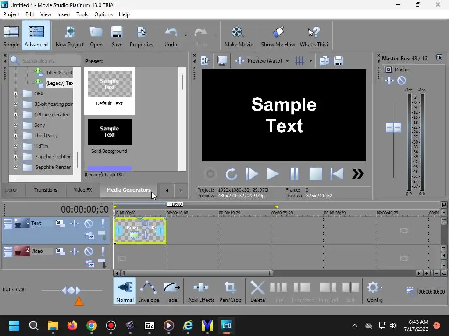Open track motion for Video track
This screenshot has width=449, height=336.
[x=60, y=252]
